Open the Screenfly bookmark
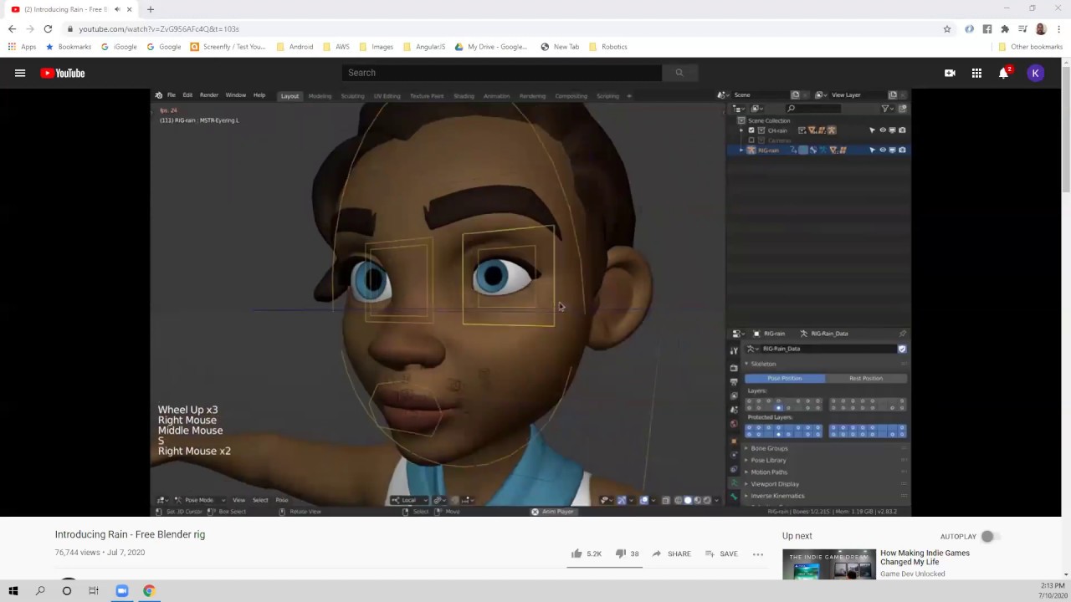 (x=228, y=47)
